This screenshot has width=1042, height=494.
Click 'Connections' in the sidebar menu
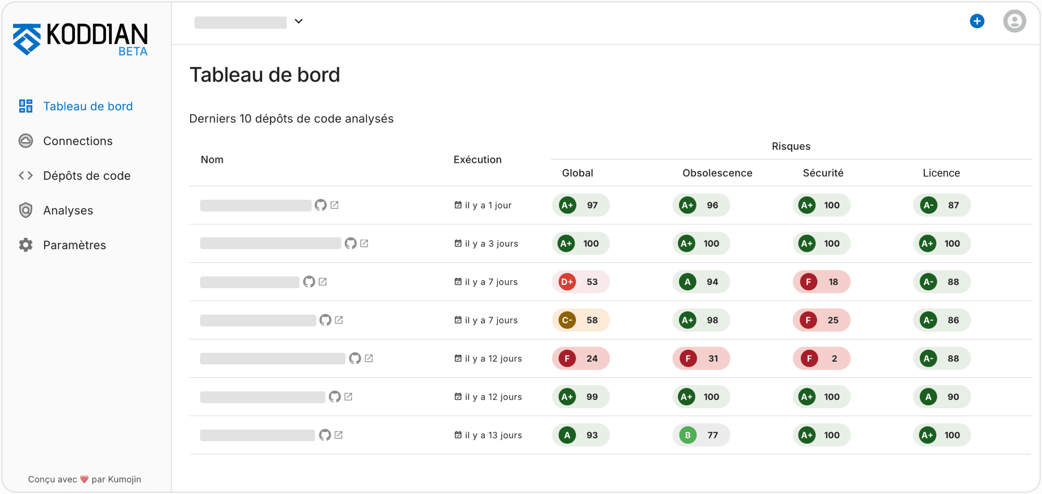click(78, 140)
